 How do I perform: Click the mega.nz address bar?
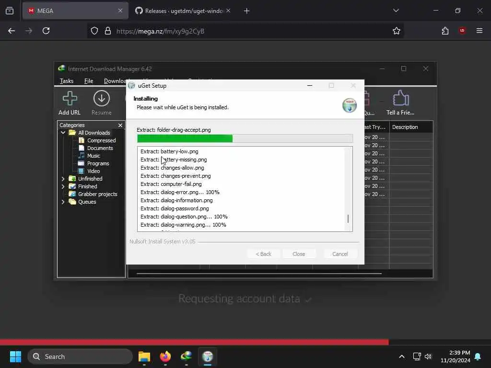[245, 31]
